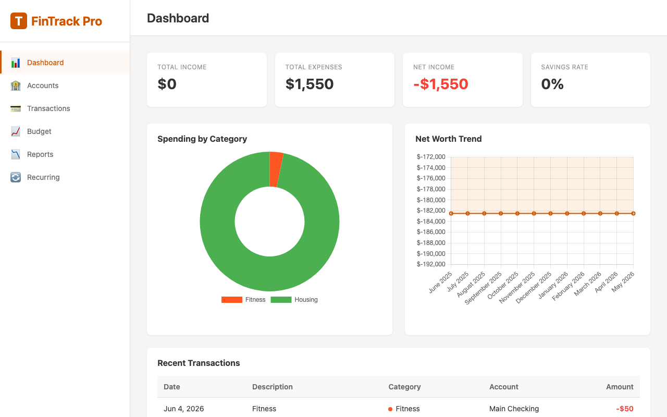The height and width of the screenshot is (417, 667).
Task: Click the May 2026 data point
Action: [x=633, y=213]
